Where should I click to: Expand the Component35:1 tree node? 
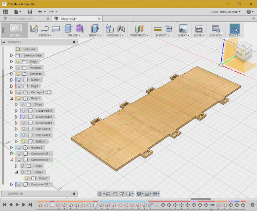12,184
